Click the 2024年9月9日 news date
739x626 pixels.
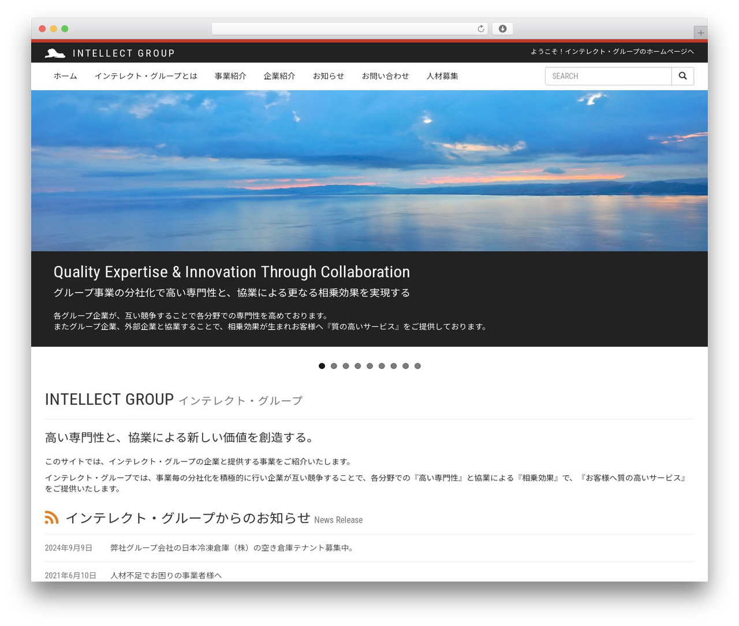pos(69,548)
